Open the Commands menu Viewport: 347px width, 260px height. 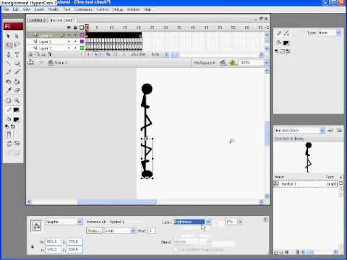(83, 9)
